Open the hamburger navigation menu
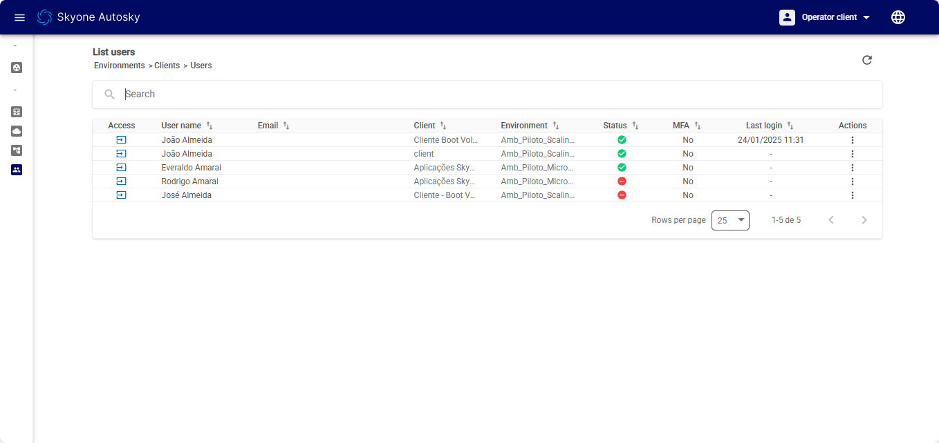Image resolution: width=939 pixels, height=443 pixels. pyautogui.click(x=19, y=17)
